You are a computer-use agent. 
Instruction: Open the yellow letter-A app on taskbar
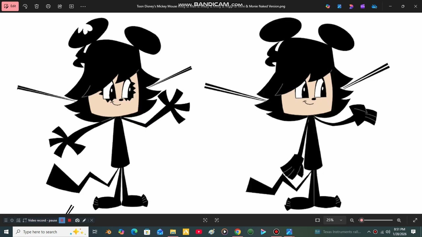(186, 232)
